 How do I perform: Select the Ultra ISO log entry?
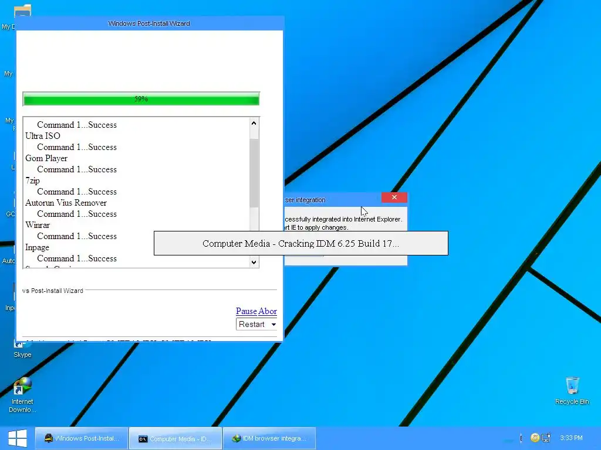(x=42, y=136)
